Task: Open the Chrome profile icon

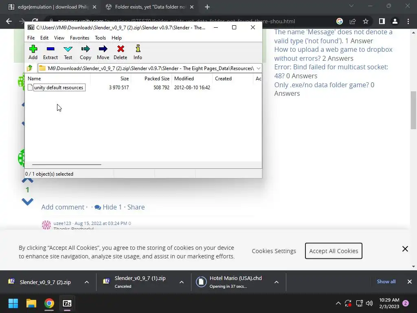Action: 395,21
